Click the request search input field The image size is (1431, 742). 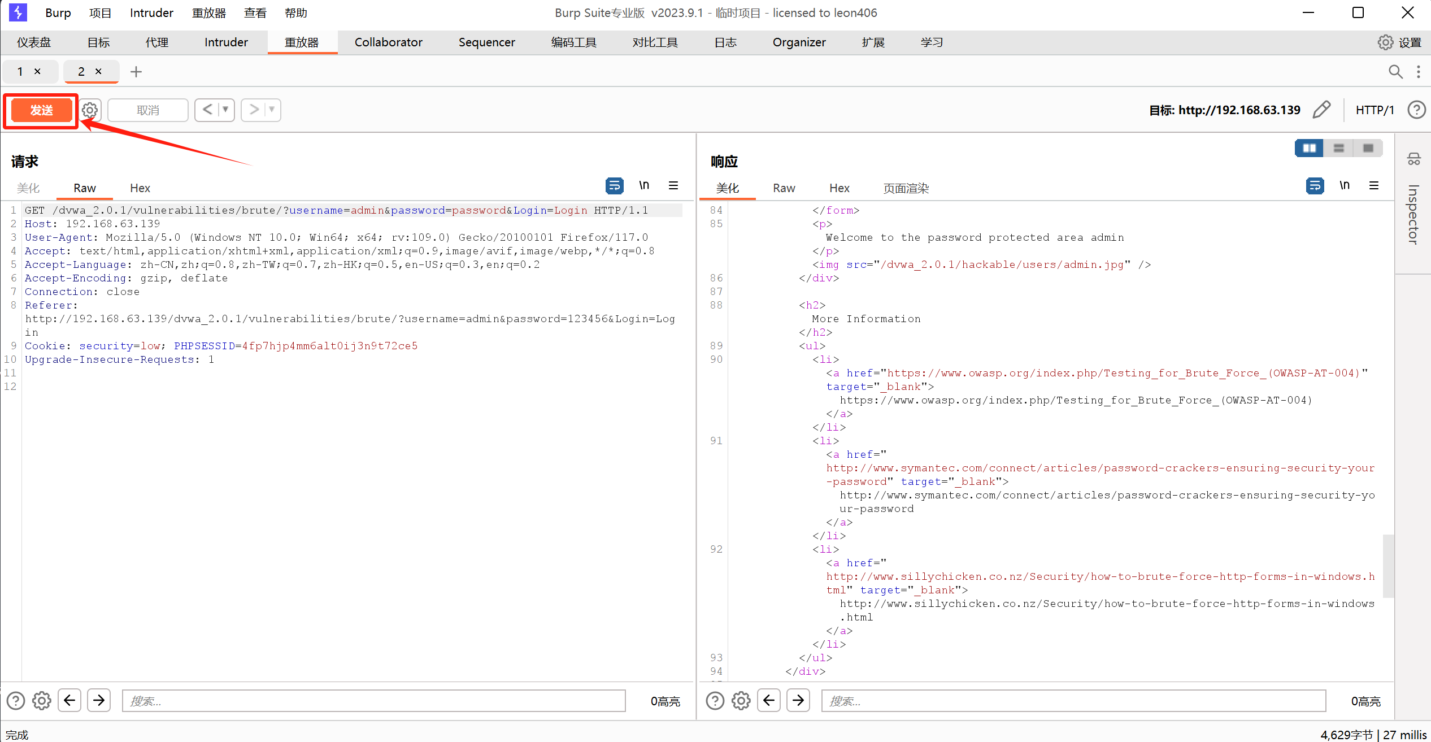[373, 701]
